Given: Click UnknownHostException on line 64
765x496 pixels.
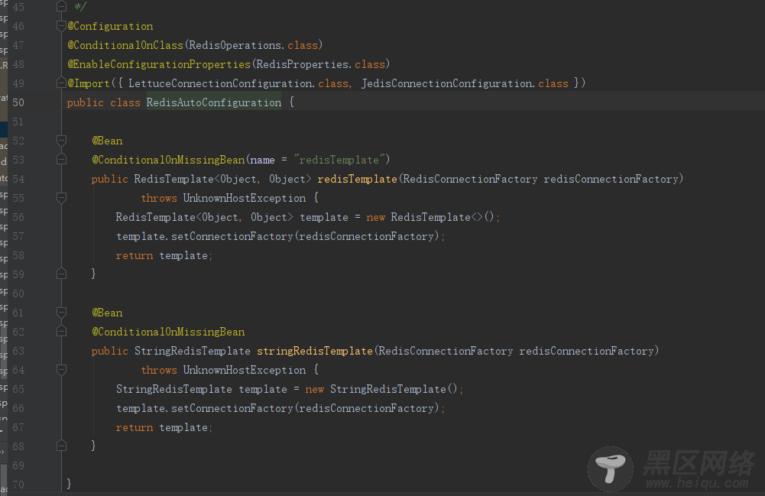Looking at the screenshot, I should click(x=245, y=370).
